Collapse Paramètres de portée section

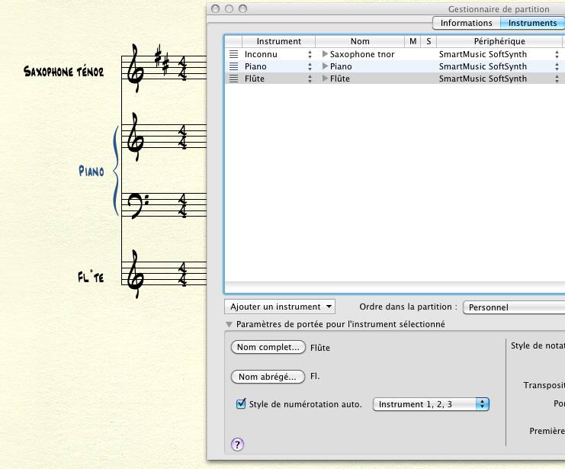pyautogui.click(x=230, y=325)
